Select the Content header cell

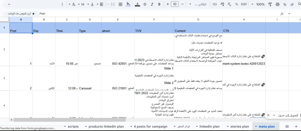[x=198, y=28]
